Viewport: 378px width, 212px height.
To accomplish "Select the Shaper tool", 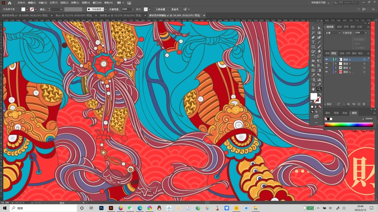I will [313, 52].
